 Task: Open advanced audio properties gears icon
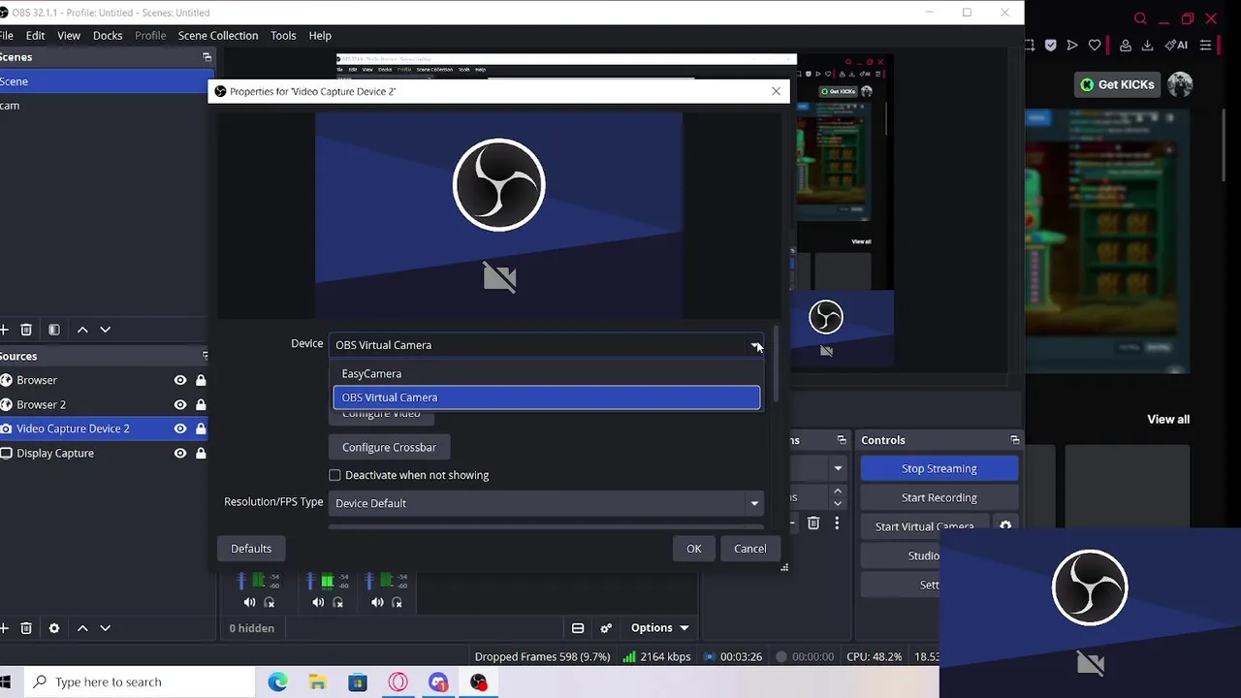[606, 628]
